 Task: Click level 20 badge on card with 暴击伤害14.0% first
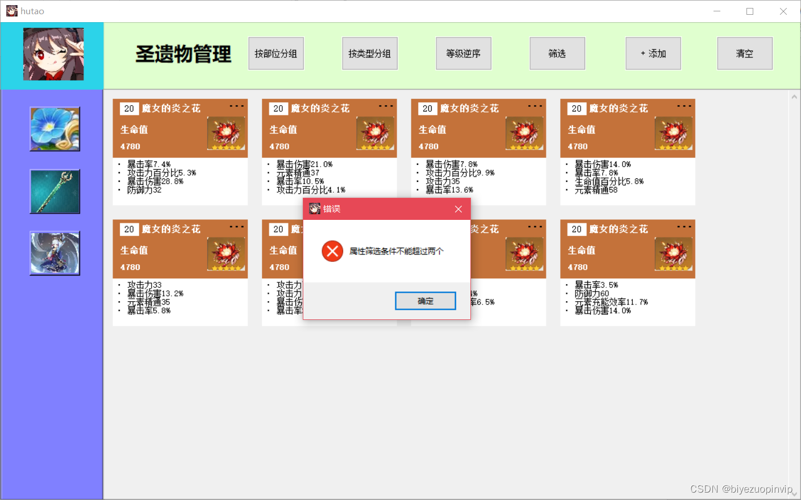577,109
